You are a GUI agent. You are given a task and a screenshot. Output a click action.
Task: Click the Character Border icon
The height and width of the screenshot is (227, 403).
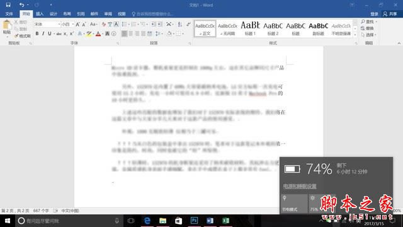(116, 24)
